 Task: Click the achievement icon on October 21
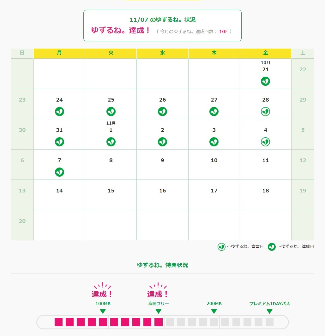pos(265,81)
